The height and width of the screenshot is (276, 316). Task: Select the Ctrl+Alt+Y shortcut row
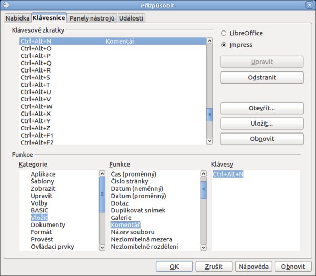pyautogui.click(x=113, y=121)
